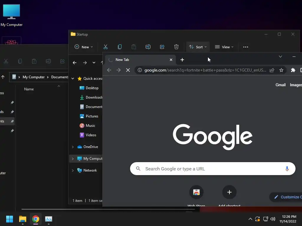Open the Web Store shortcut
302x226 pixels.
coord(196,192)
